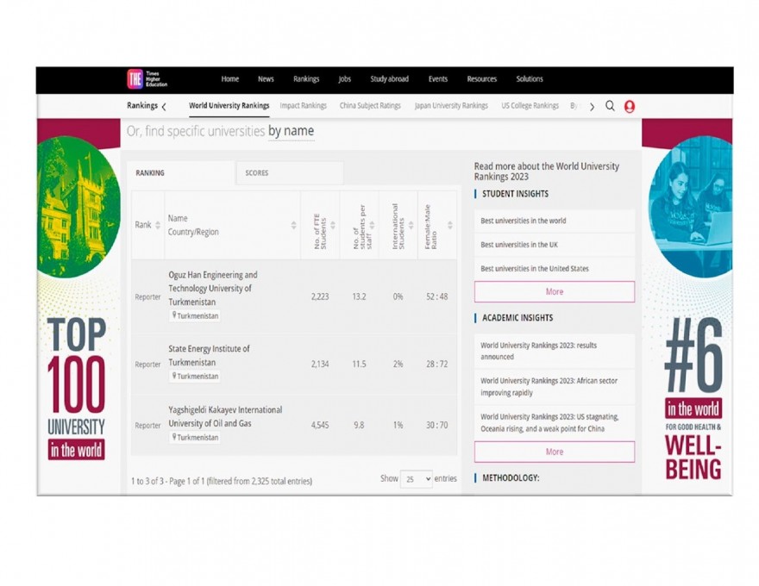759x586 pixels.
Task: Click More under Academic Insights
Action: pos(554,452)
